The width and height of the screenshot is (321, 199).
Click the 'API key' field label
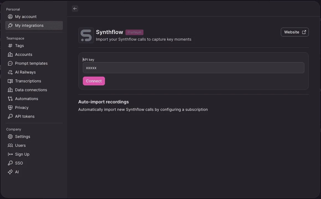88,59
